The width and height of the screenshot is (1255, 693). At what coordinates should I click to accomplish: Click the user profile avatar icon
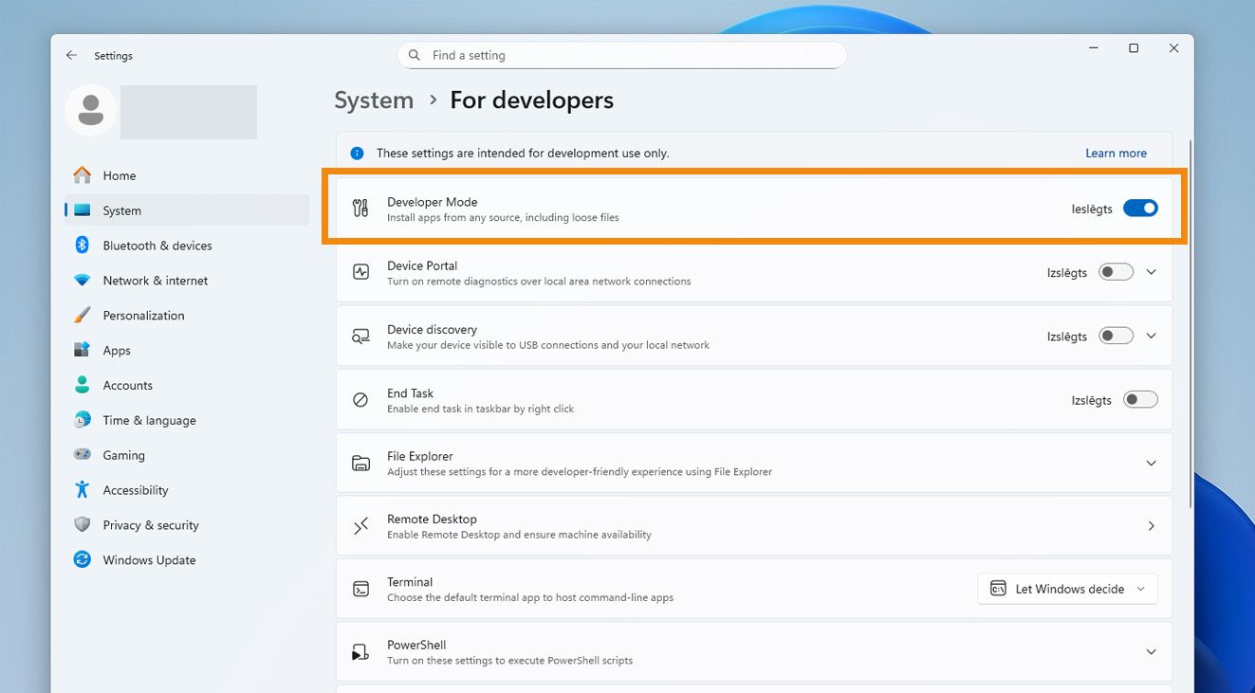[x=91, y=110]
